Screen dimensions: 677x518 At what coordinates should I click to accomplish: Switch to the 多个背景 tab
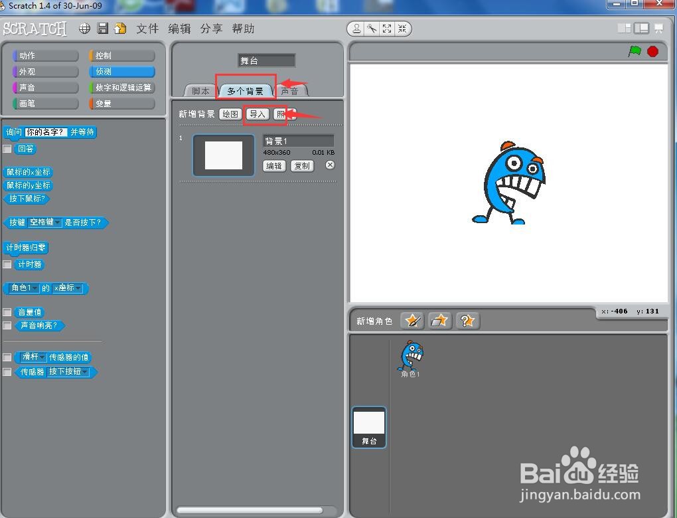[245, 91]
